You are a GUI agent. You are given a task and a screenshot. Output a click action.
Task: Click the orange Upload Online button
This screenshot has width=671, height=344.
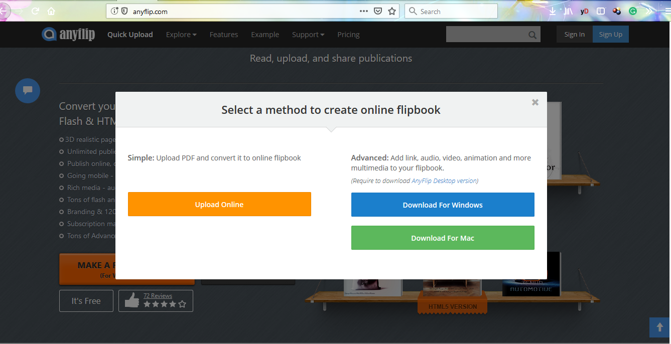pyautogui.click(x=219, y=204)
